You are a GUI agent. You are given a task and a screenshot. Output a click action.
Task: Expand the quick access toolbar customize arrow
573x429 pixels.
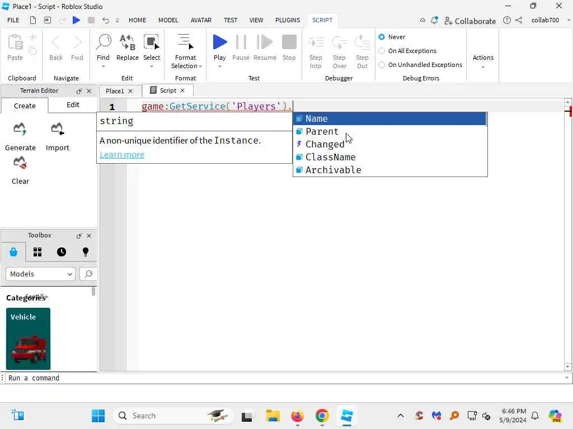pos(118,21)
